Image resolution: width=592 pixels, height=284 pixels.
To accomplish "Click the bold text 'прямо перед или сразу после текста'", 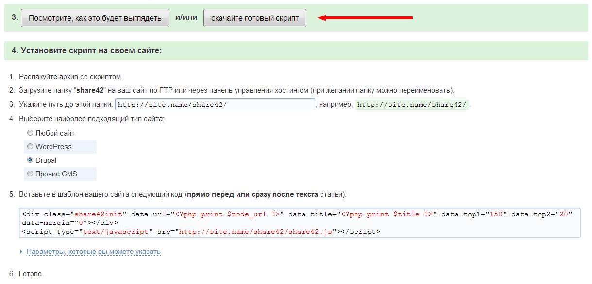I will coord(253,194).
